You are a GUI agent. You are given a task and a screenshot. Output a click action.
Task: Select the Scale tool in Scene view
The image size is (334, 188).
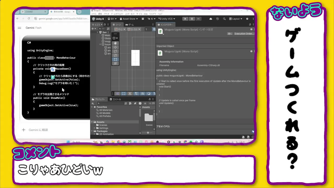pyautogui.click(x=115, y=55)
